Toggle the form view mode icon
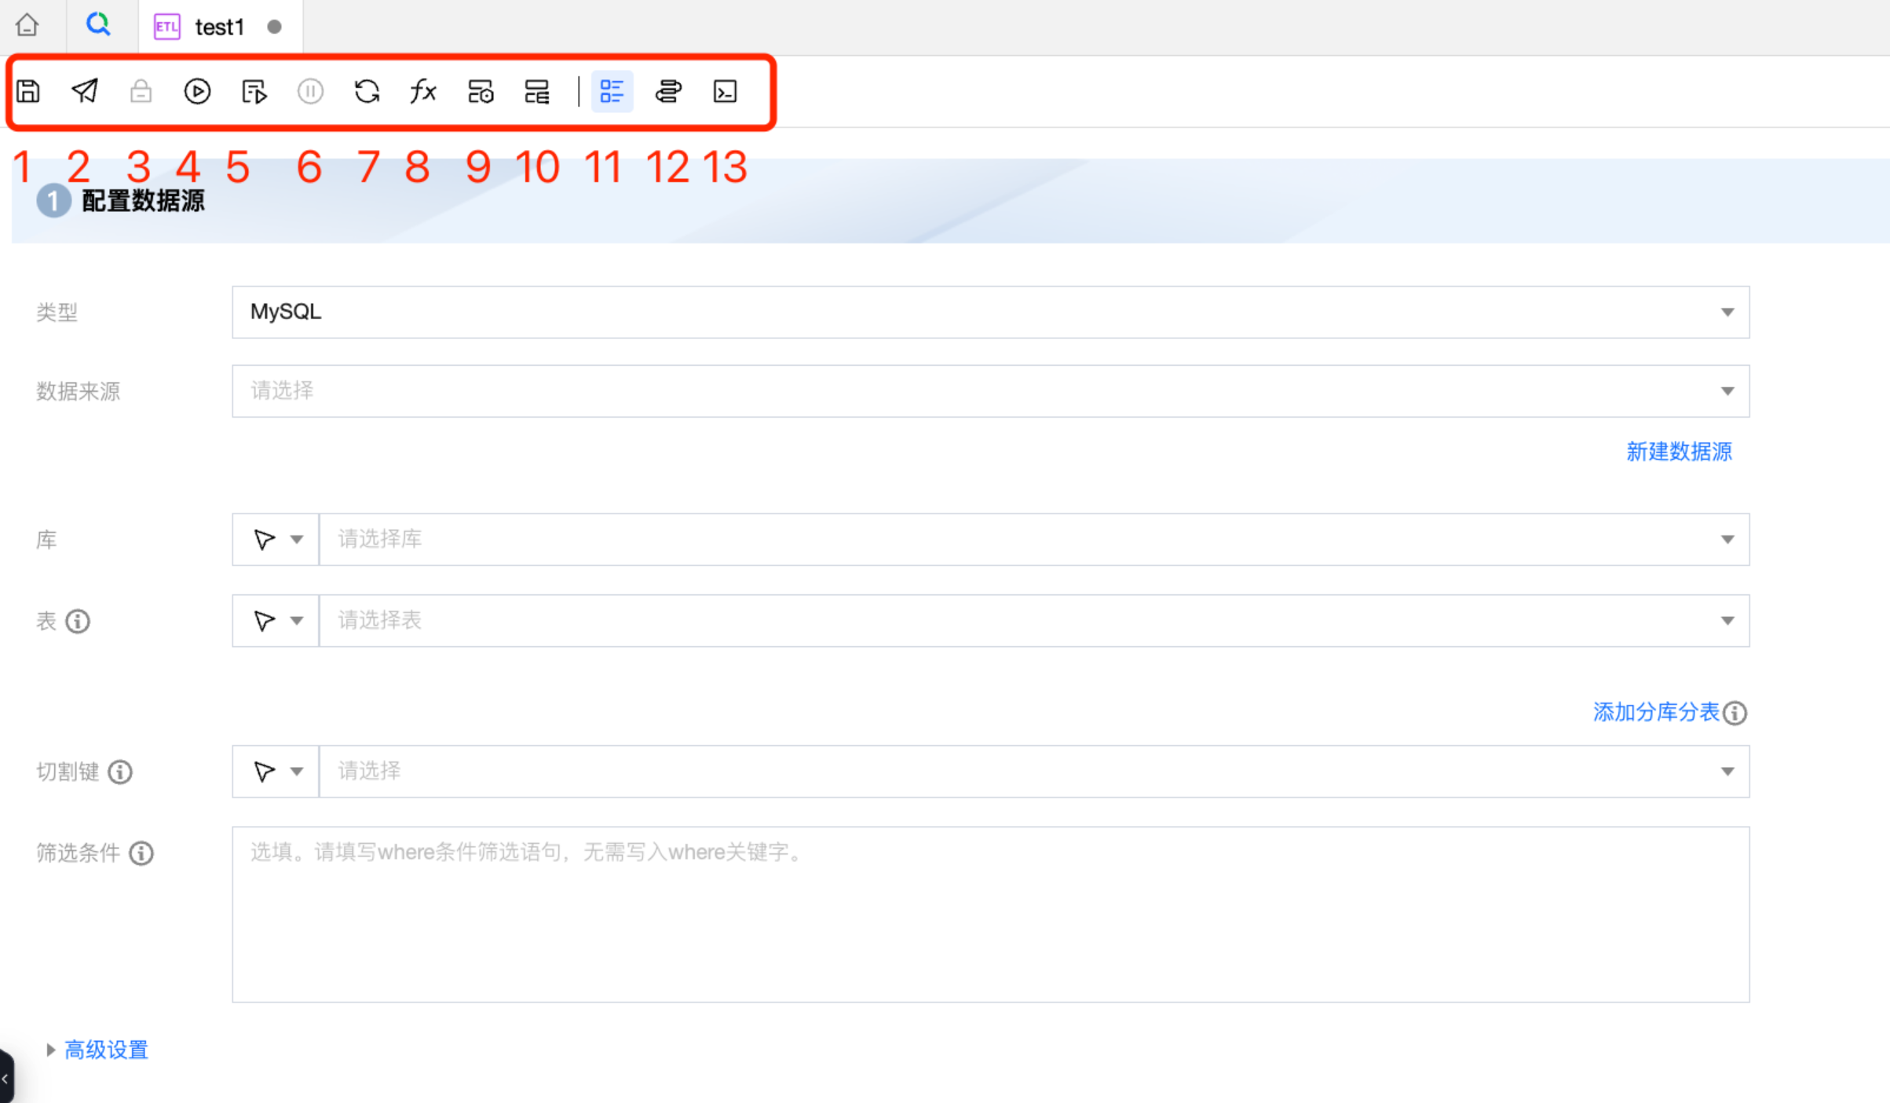Screen dimensions: 1890x1103 [x=612, y=92]
